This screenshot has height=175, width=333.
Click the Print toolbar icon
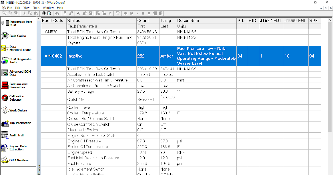[x=44, y=13]
